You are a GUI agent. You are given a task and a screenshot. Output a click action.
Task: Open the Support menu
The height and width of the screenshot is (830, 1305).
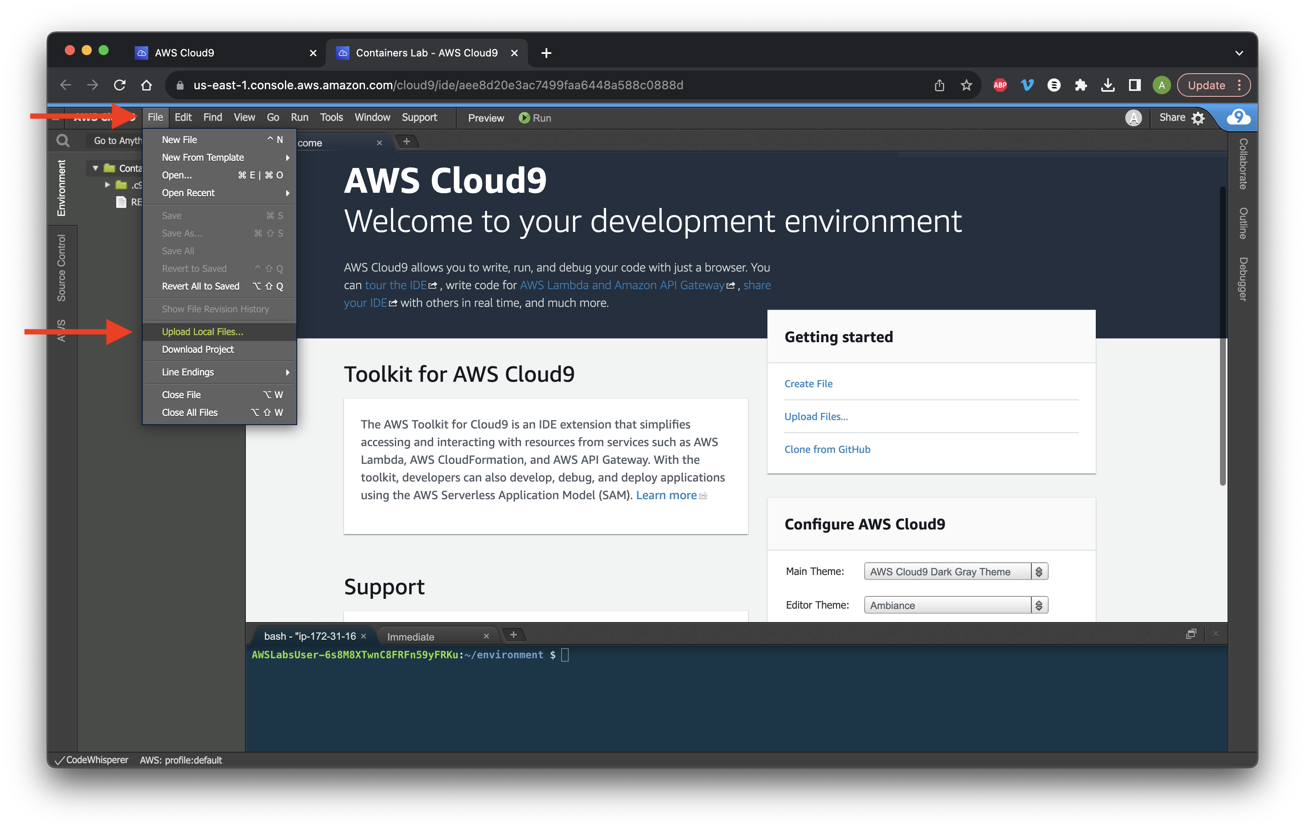click(x=419, y=117)
